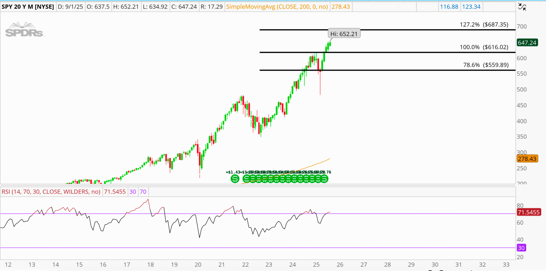Click year 33 on the time axis

[x=506, y=264]
